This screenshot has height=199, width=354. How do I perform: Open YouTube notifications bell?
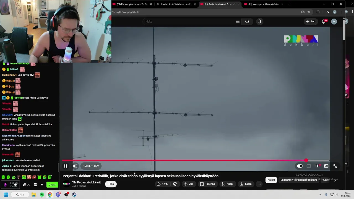(324, 22)
